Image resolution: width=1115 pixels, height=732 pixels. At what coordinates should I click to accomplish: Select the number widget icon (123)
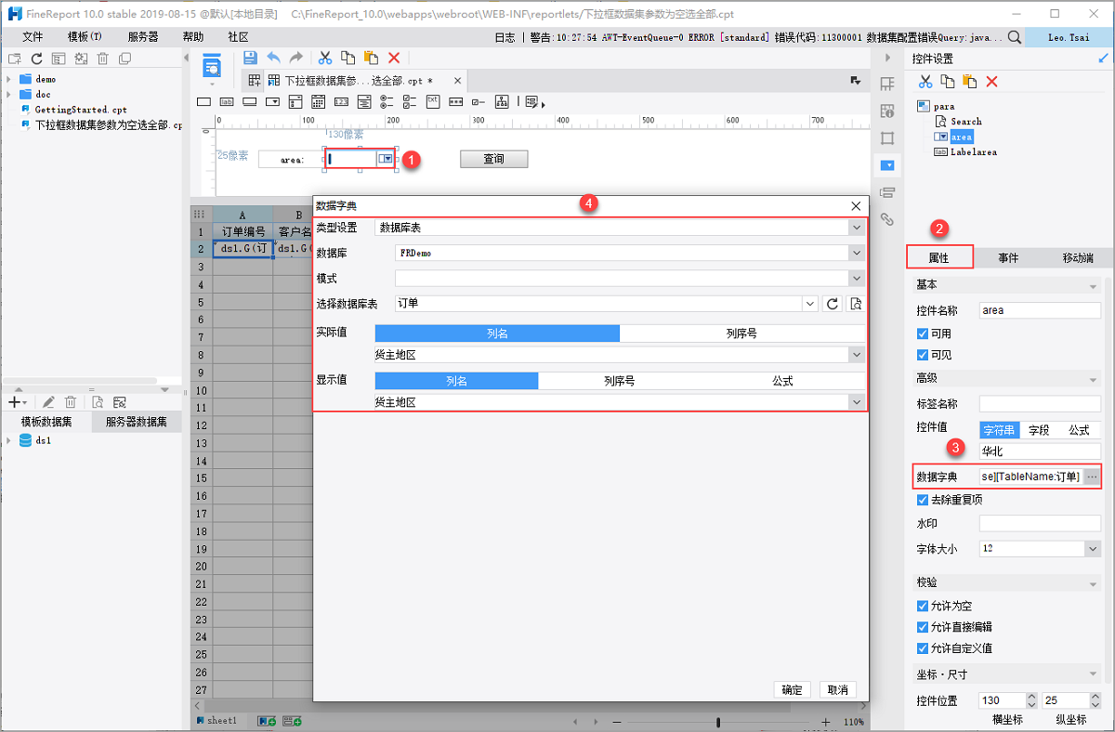[341, 102]
